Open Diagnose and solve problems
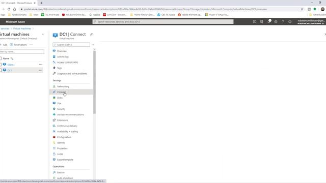Viewport: 326px width, 183px height. pos(72,74)
